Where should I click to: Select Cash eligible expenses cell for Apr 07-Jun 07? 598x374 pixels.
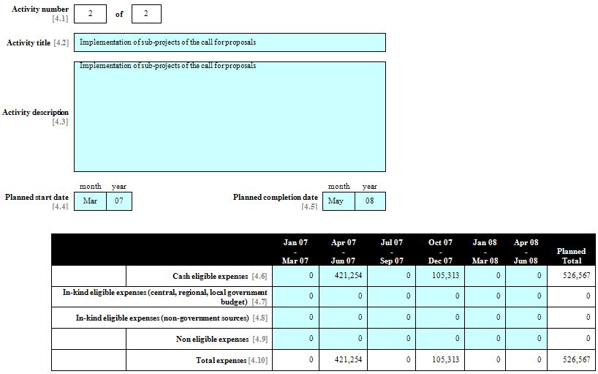[342, 276]
